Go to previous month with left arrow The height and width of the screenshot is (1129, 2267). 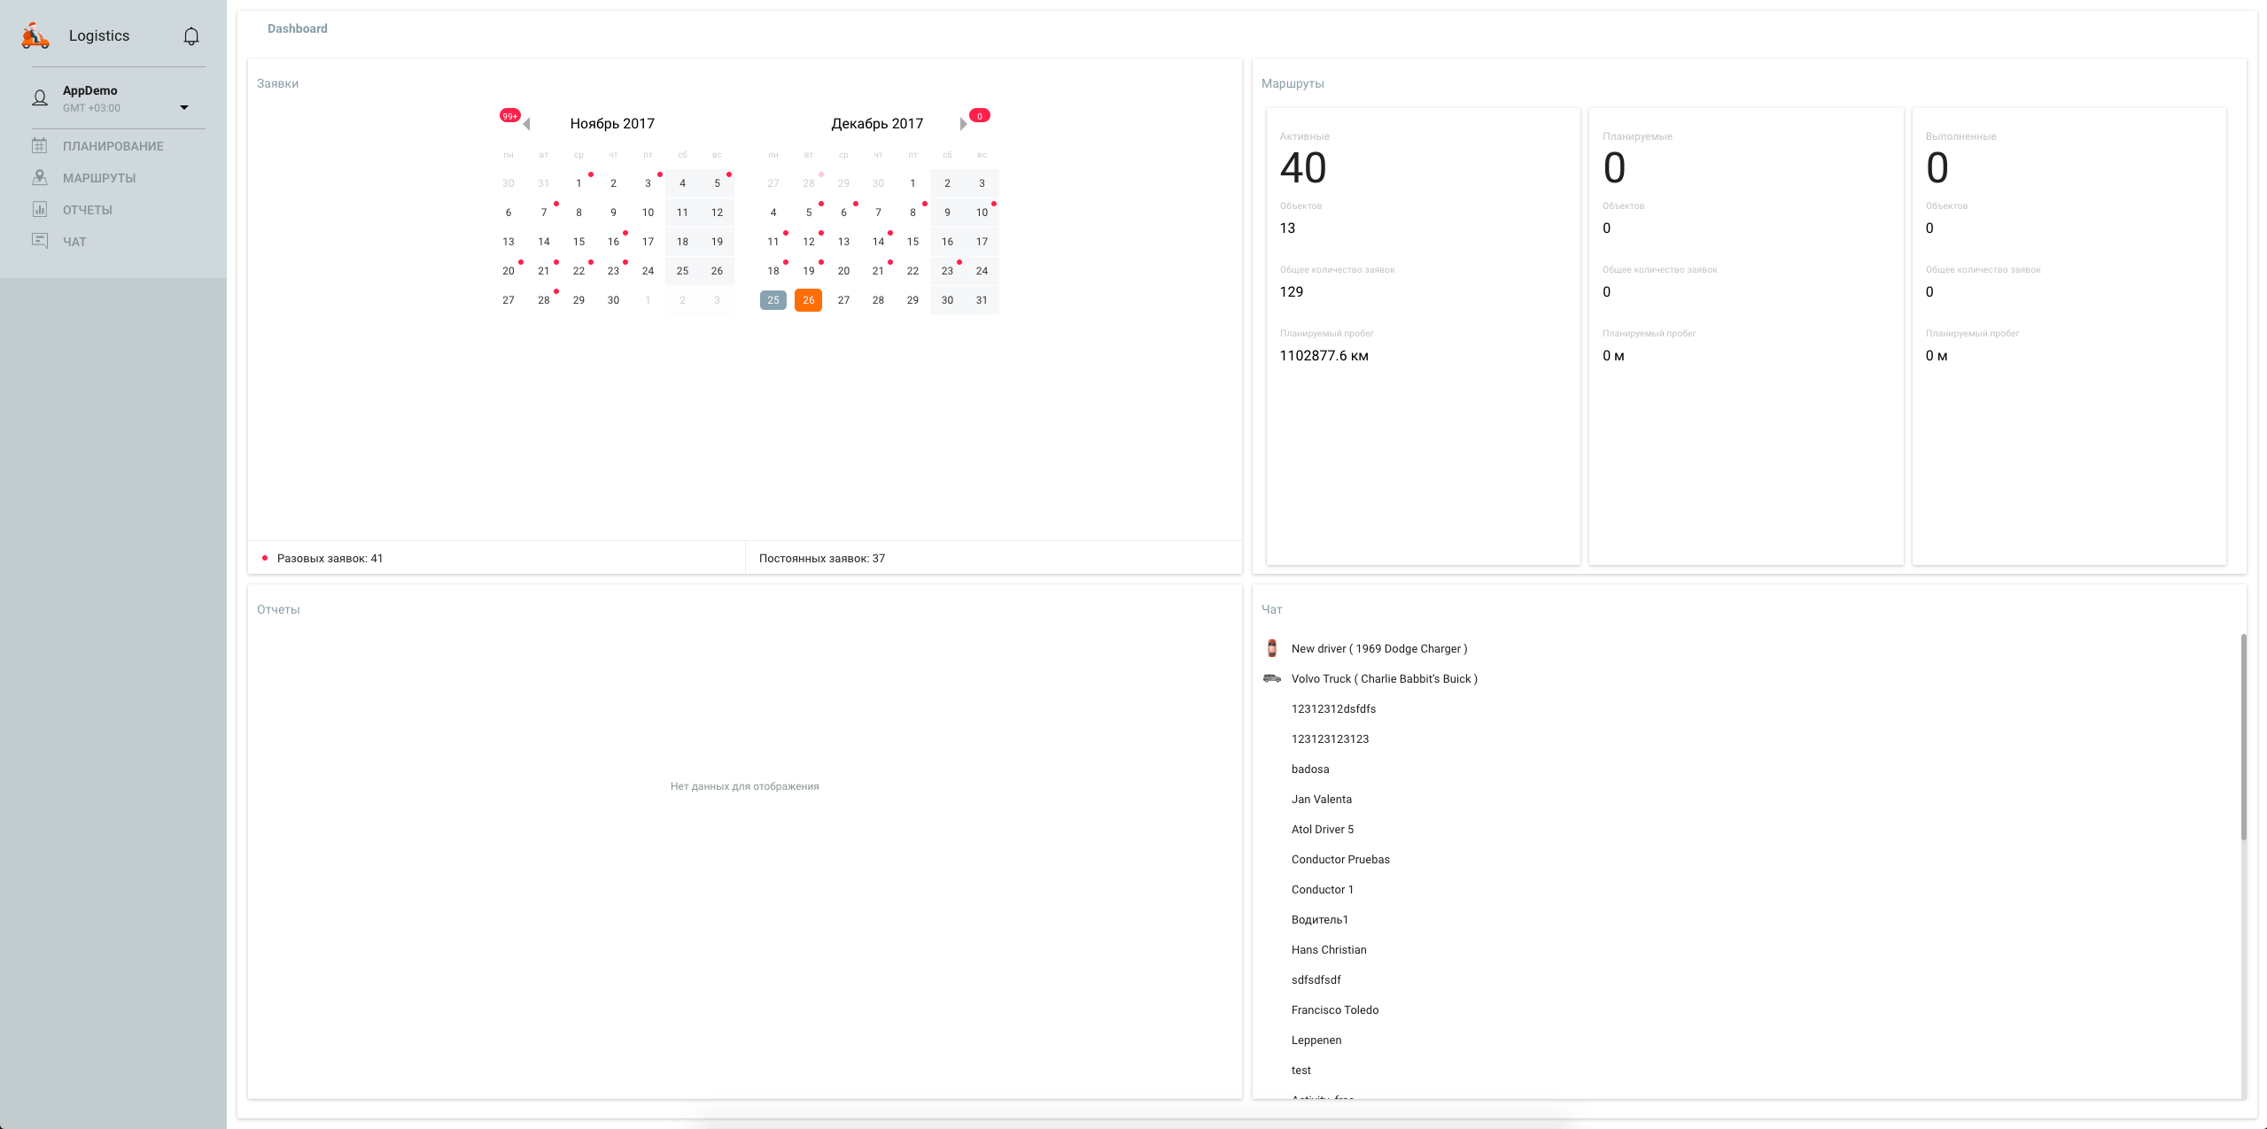tap(527, 124)
